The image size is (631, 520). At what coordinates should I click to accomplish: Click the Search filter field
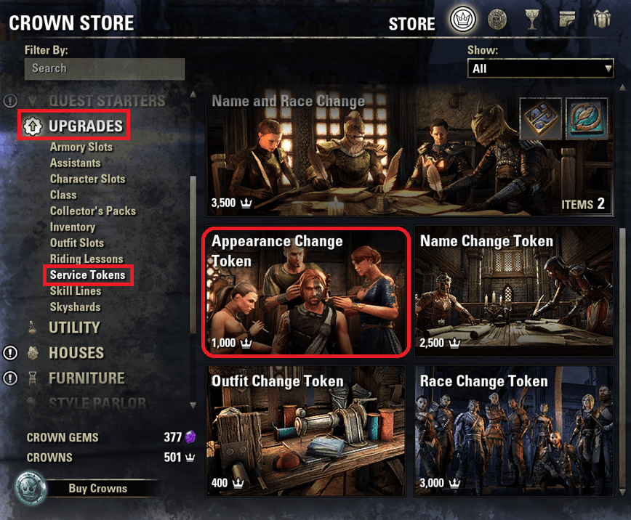[105, 68]
